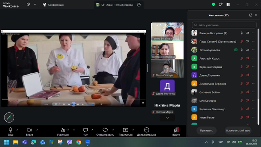The width and height of the screenshot is (261, 147).
Task: Expand arrow next to Отреагировать
Action: [x=113, y=130]
